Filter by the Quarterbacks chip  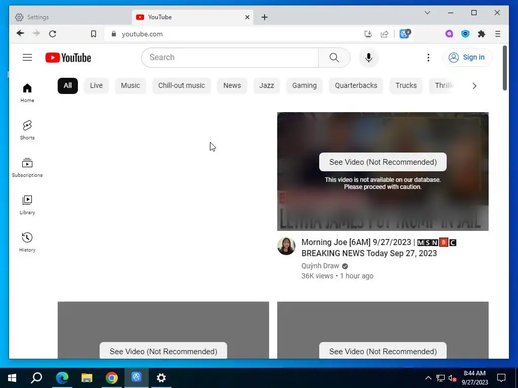356,86
